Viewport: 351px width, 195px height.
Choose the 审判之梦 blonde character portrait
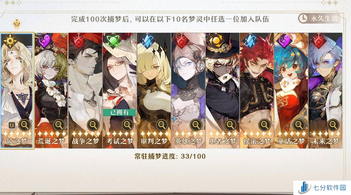click(x=154, y=90)
